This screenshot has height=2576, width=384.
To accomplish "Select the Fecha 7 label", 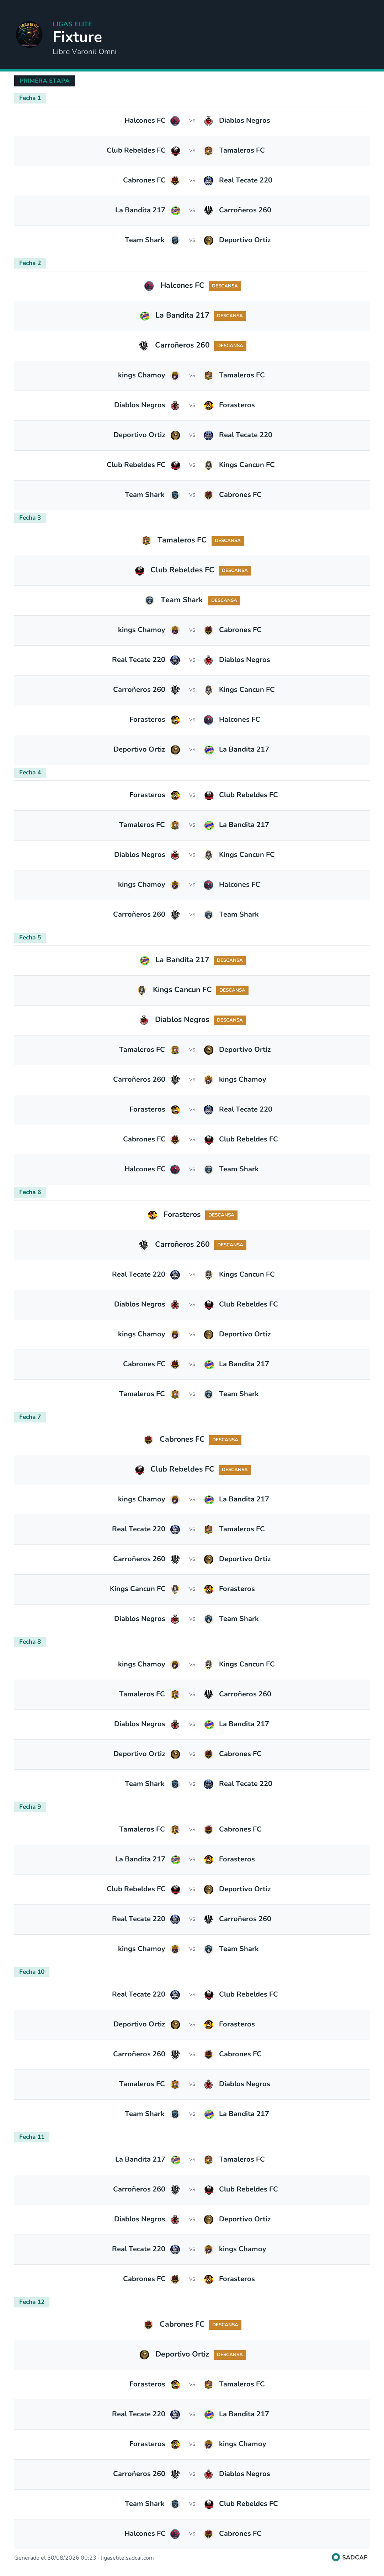I will [x=30, y=1417].
